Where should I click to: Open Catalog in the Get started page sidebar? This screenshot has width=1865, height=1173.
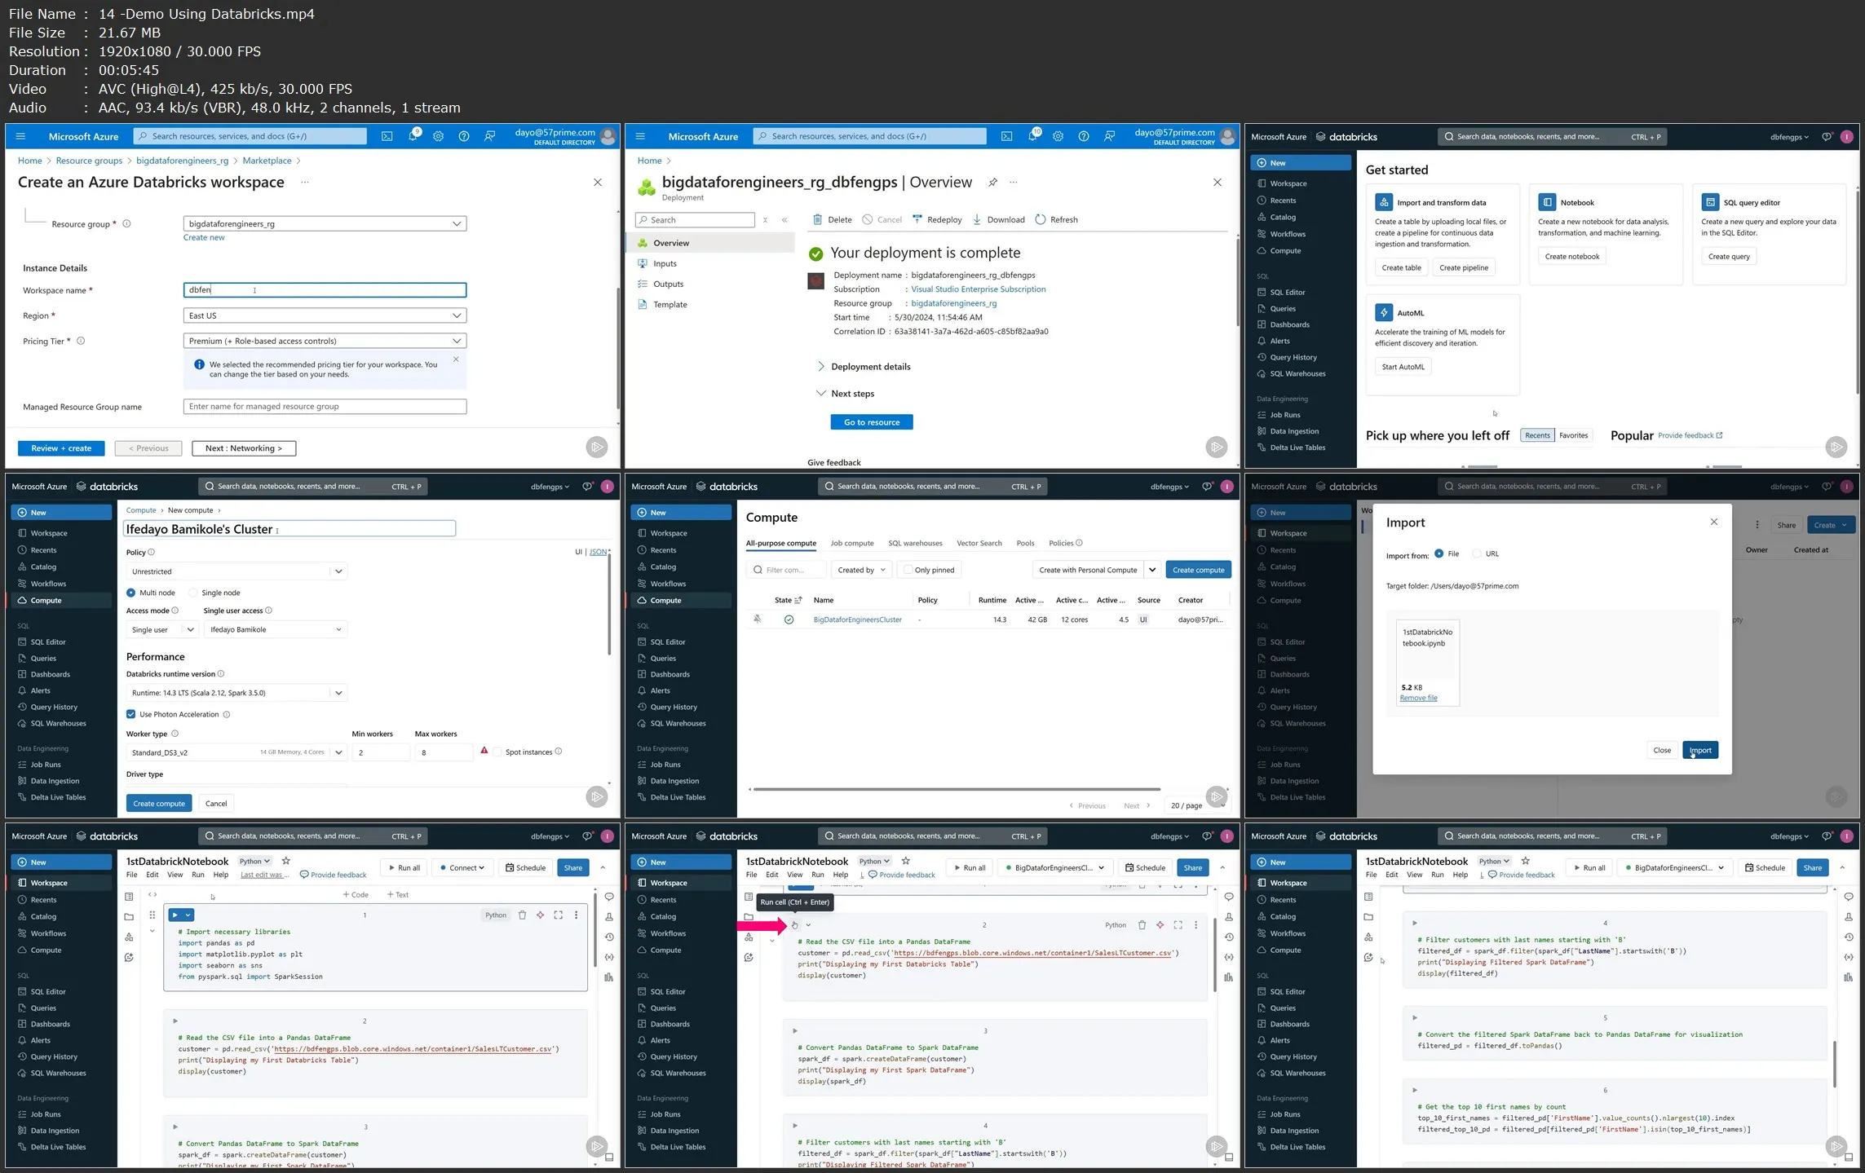(1282, 217)
